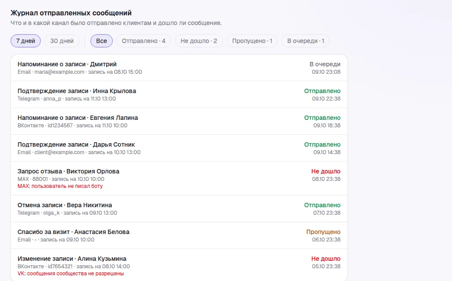452x281 pixels.
Task: Switch to the 30 дней period filter
Action: (62, 41)
